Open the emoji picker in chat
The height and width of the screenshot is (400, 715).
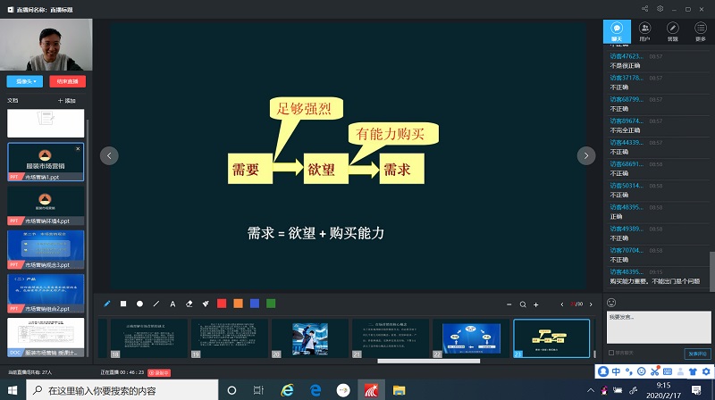pyautogui.click(x=611, y=303)
